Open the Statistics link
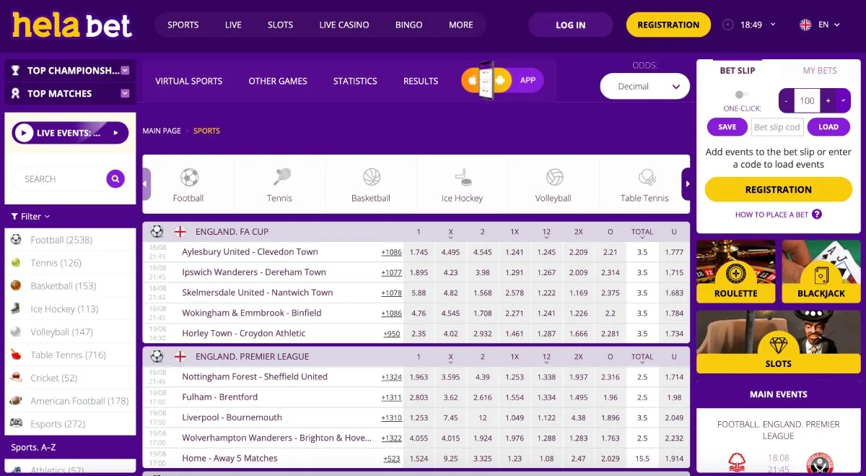This screenshot has width=866, height=476. (355, 81)
